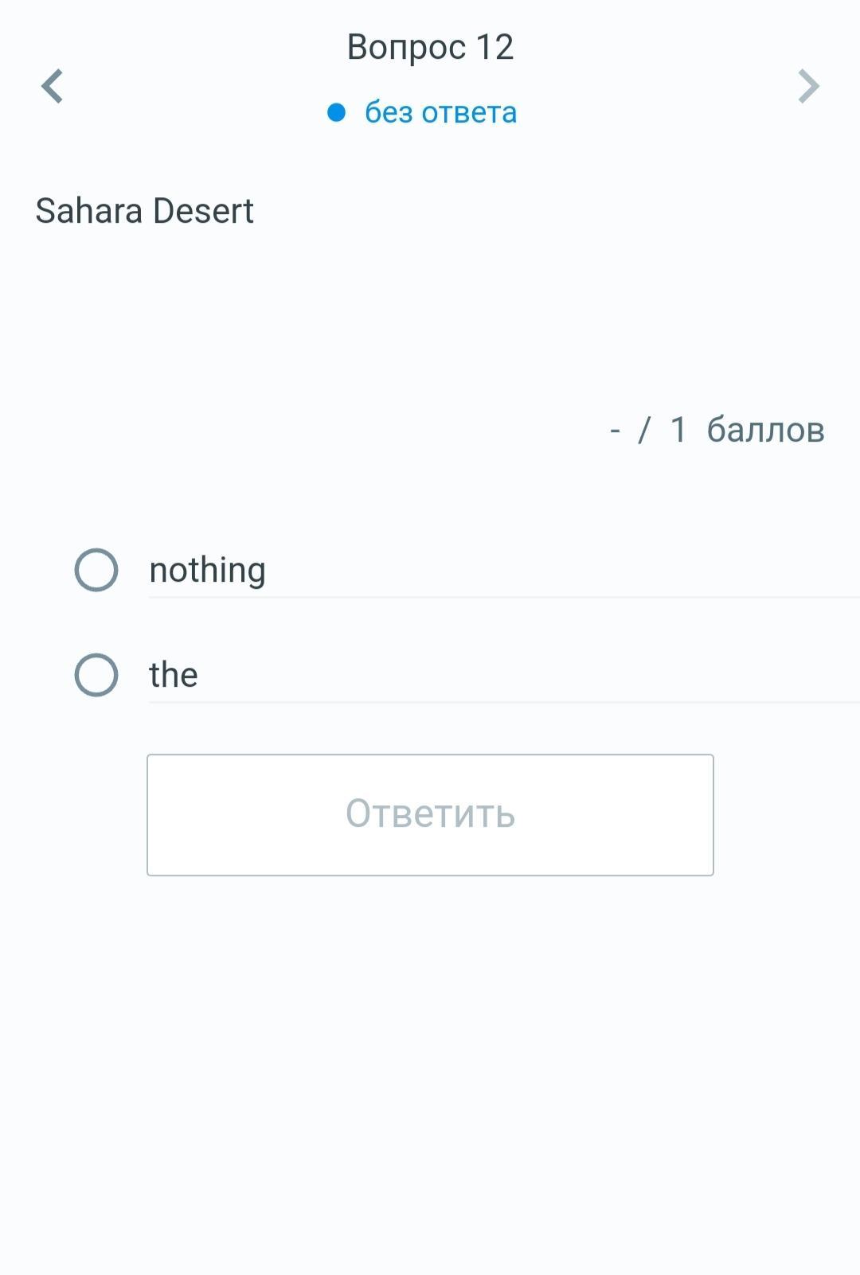
Task: Click the blue status dot indicator
Action: pyautogui.click(x=336, y=113)
